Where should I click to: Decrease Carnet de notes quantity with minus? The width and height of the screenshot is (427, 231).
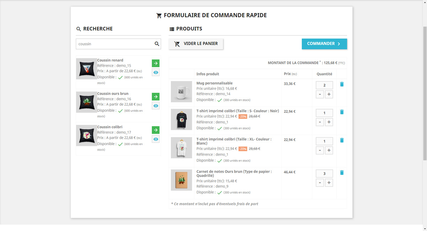320,183
